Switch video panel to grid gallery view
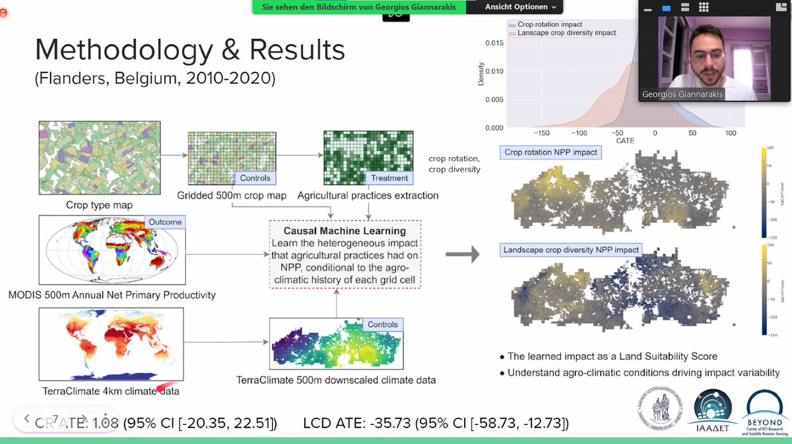Image resolution: width=792 pixels, height=444 pixels. point(704,8)
